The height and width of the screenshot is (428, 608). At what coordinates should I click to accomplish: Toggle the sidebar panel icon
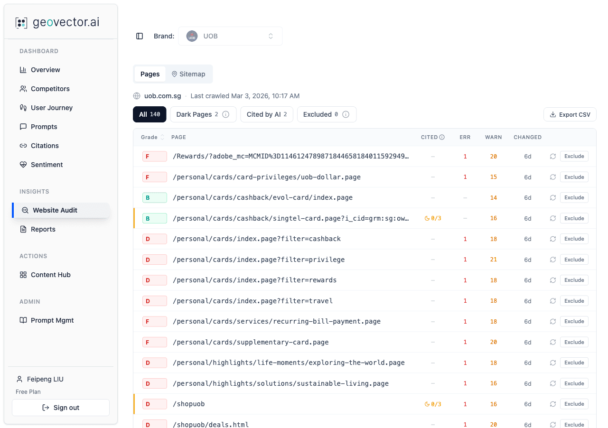click(140, 36)
